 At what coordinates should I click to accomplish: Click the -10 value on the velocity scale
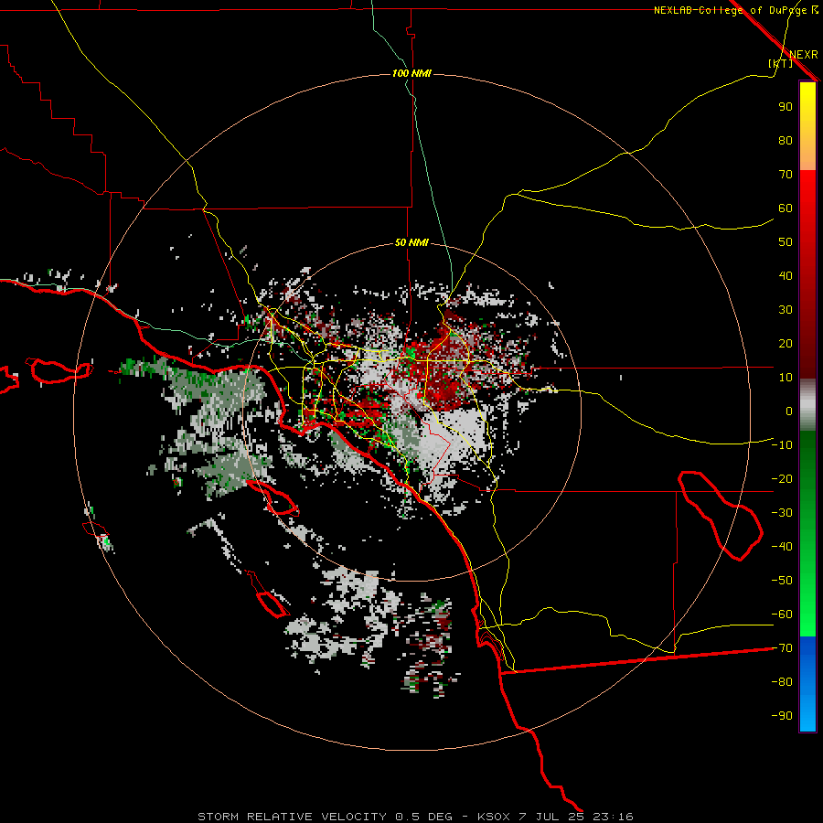(782, 445)
